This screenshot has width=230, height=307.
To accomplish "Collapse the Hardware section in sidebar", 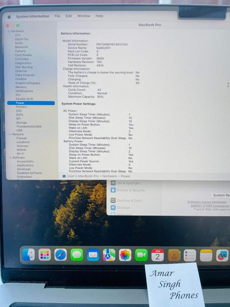I will pos(8,31).
